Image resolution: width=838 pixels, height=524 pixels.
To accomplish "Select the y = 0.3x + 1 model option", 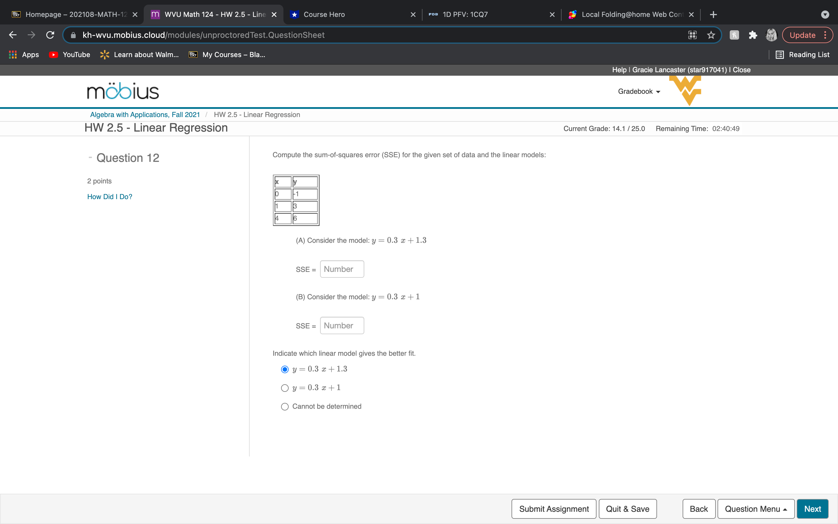I will coord(284,388).
